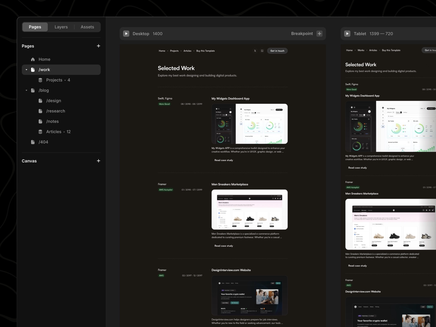
Task: Select the Home page icon
Action: (x=33, y=59)
